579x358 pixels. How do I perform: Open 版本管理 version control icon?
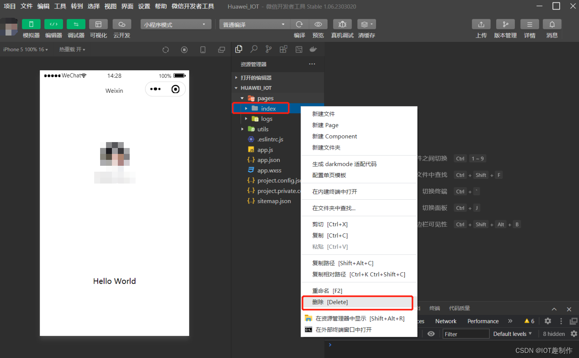pos(505,24)
